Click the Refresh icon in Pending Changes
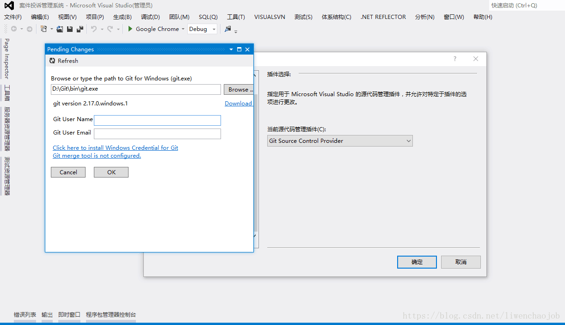 tap(52, 61)
